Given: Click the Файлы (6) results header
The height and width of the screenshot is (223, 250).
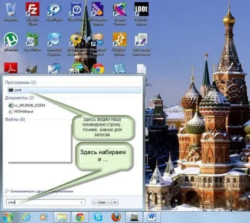Looking at the screenshot, I should 15,119.
